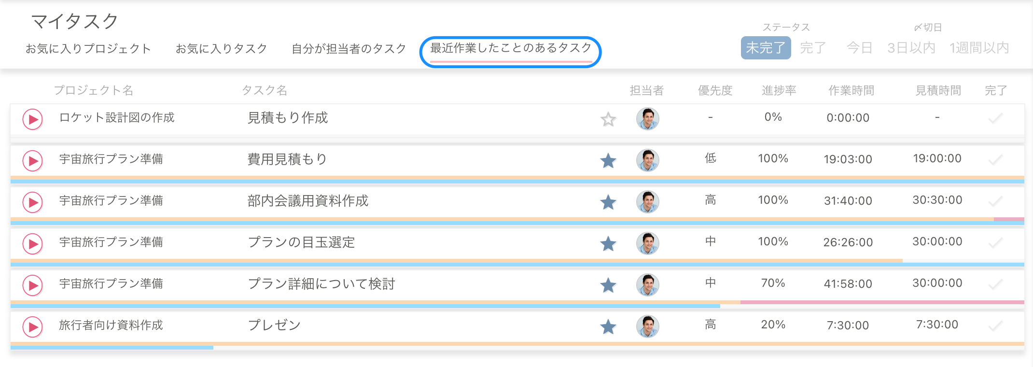Image resolution: width=1033 pixels, height=367 pixels.
Task: Start the timer for プランの目玉選定
Action: (32, 243)
